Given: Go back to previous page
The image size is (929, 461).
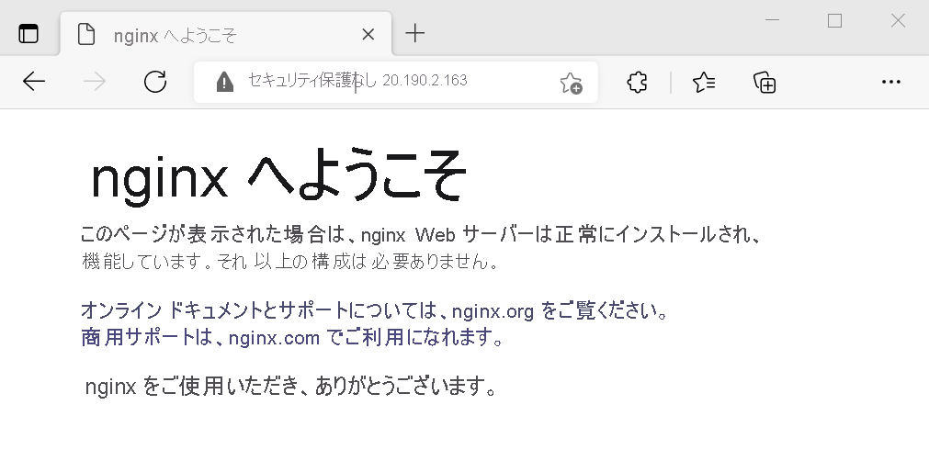Looking at the screenshot, I should tap(34, 81).
